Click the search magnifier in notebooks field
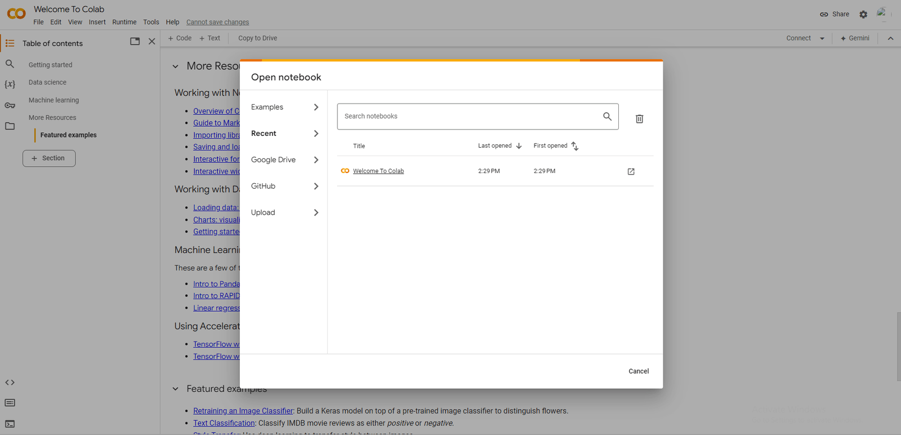901x435 pixels. click(607, 116)
